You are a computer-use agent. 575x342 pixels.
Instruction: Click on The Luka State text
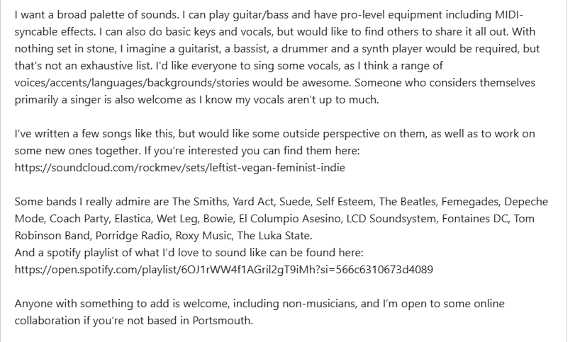(x=274, y=236)
